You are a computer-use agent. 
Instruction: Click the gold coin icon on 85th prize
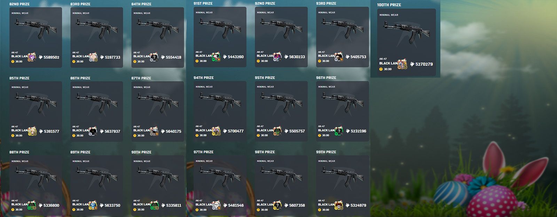tap(13, 136)
